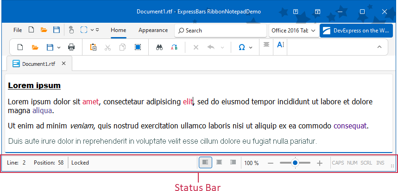Click the Paste clipboard icon
The image size is (398, 191).
[93, 47]
